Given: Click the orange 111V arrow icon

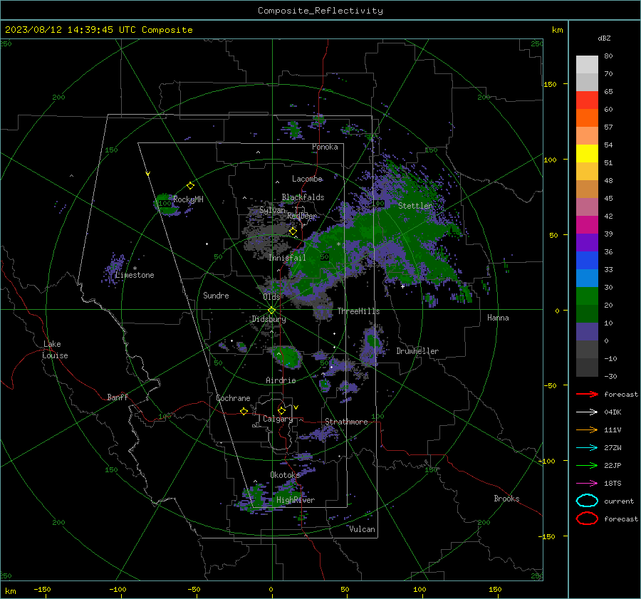Looking at the screenshot, I should [x=587, y=429].
